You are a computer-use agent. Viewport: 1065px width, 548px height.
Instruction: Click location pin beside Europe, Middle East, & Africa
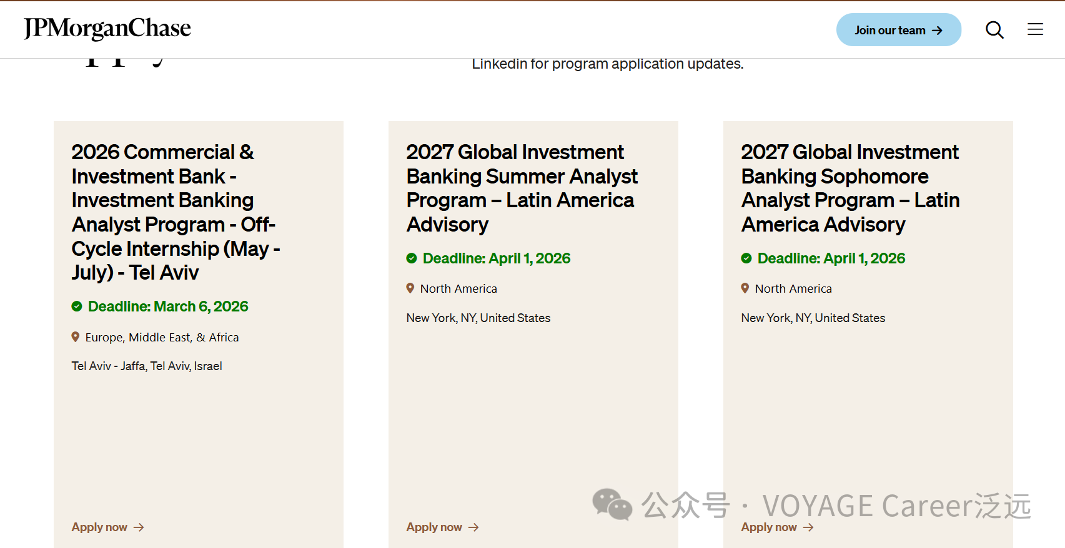[76, 337]
